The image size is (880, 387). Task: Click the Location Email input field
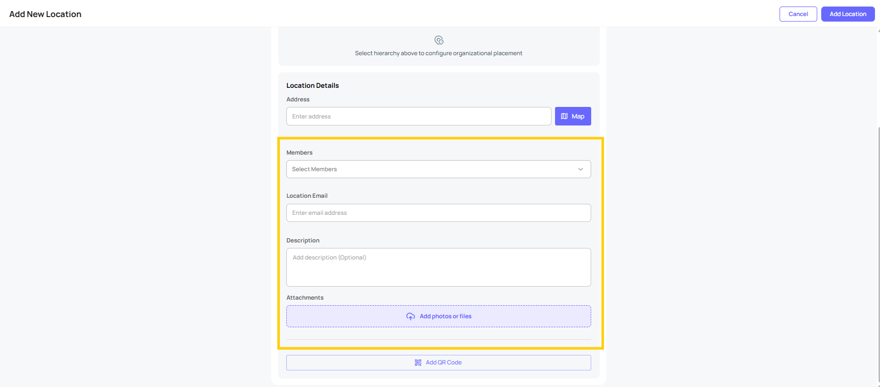point(438,213)
